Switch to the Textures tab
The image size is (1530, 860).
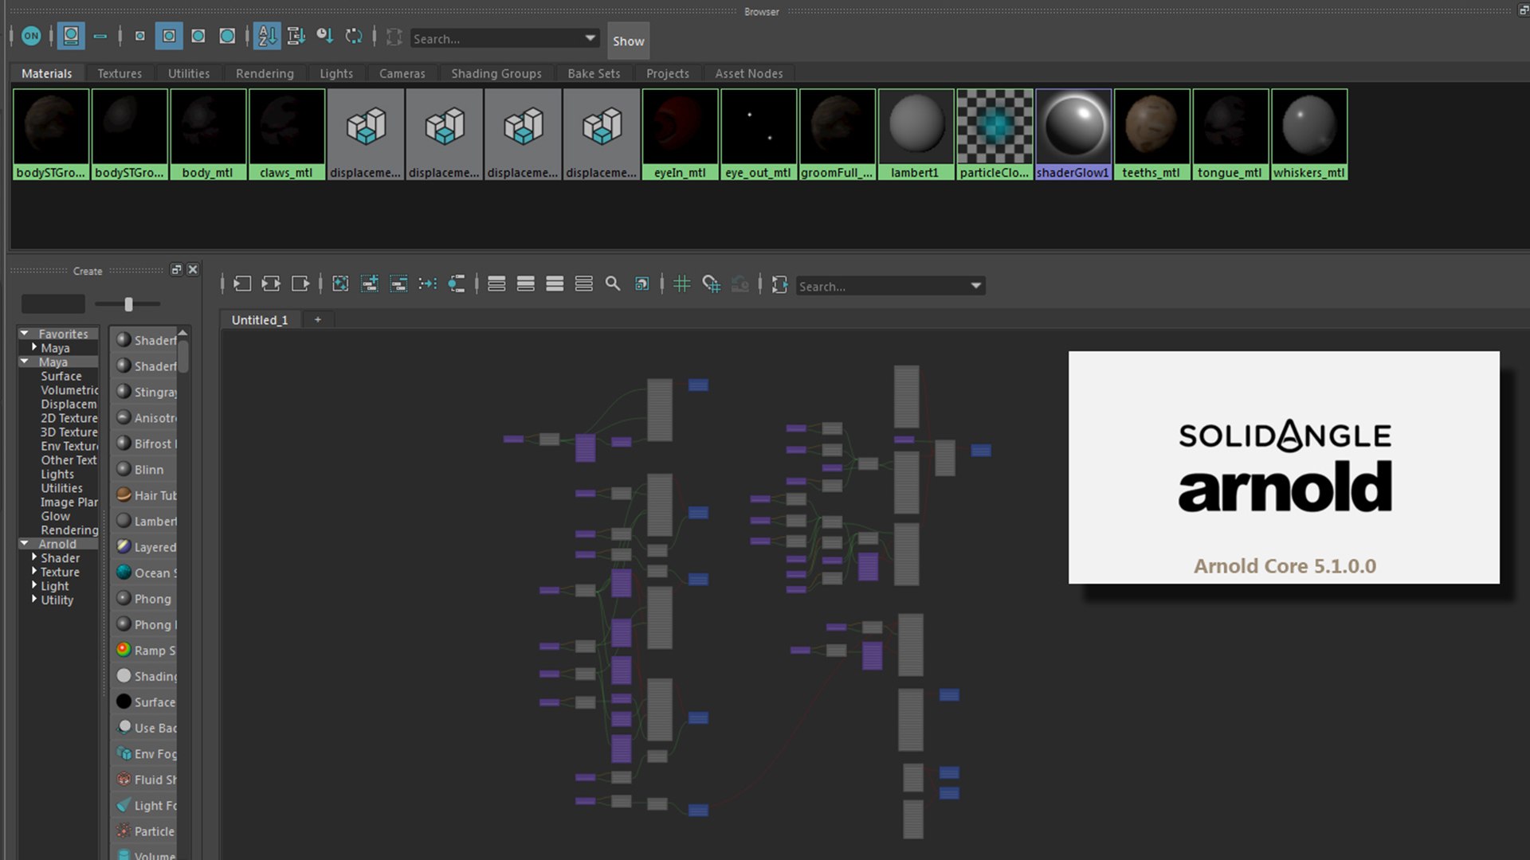(x=120, y=73)
